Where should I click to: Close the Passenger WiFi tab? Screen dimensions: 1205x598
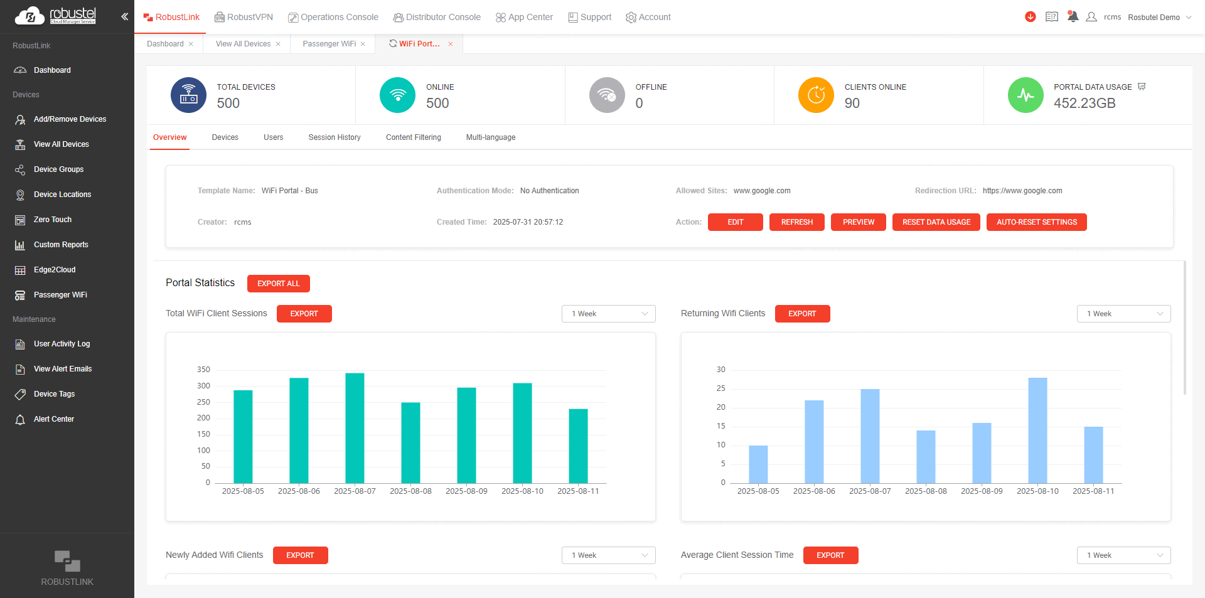coord(363,44)
